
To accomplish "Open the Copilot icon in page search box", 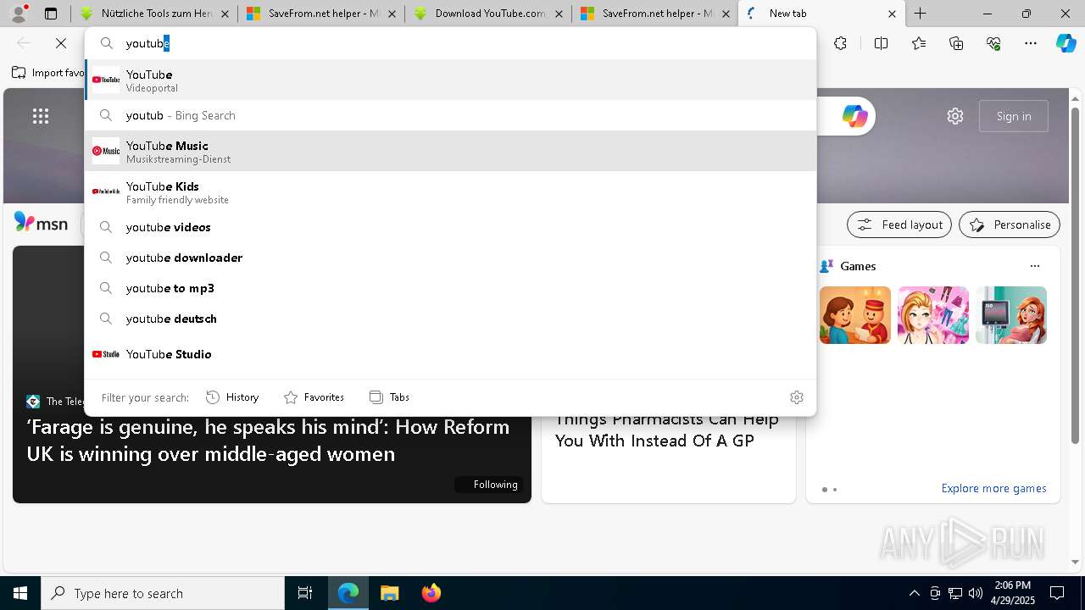I will pyautogui.click(x=854, y=116).
